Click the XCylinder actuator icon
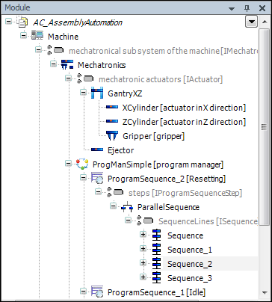The image size is (272, 302). coord(112,107)
